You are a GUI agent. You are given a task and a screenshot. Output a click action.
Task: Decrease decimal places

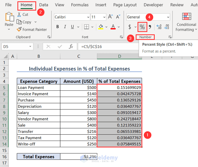click(x=167, y=27)
